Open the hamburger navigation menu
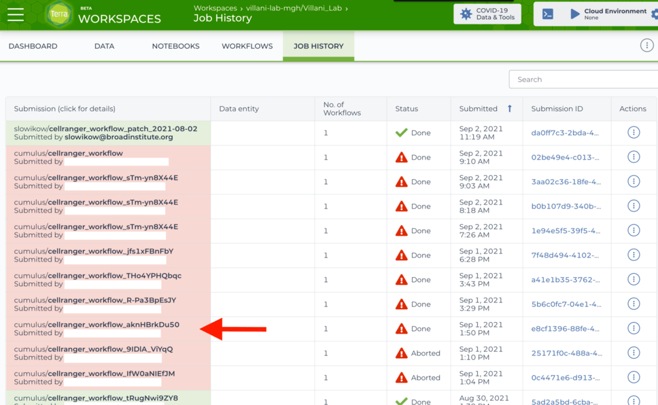The image size is (658, 405). click(x=16, y=14)
